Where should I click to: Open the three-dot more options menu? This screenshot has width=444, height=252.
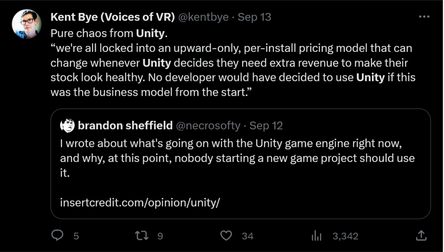coord(423,17)
